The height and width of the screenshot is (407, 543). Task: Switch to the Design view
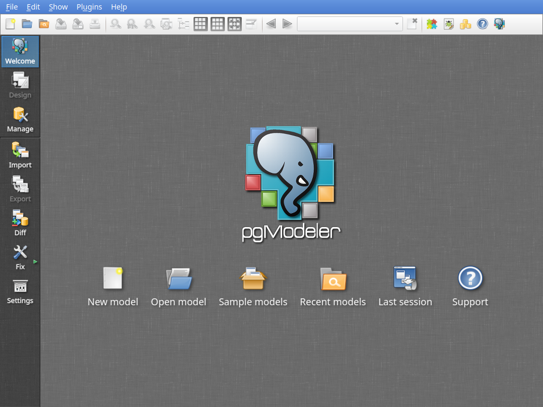[x=20, y=85]
